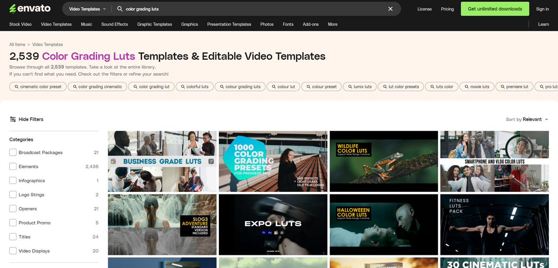Select the lumix luts tag
The image size is (558, 268).
pos(360,87)
